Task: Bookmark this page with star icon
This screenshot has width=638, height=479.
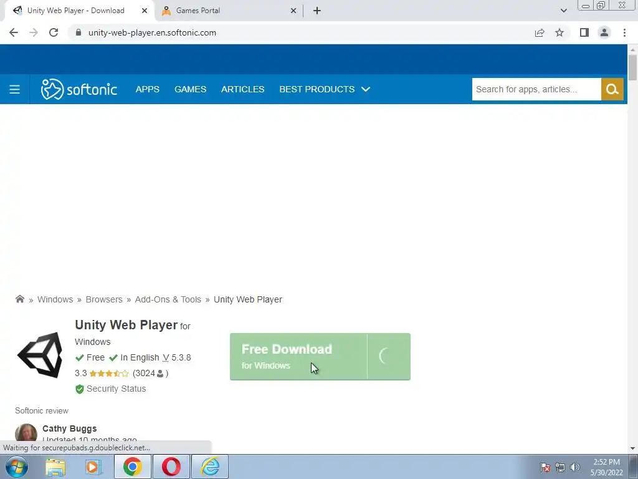Action: (559, 32)
